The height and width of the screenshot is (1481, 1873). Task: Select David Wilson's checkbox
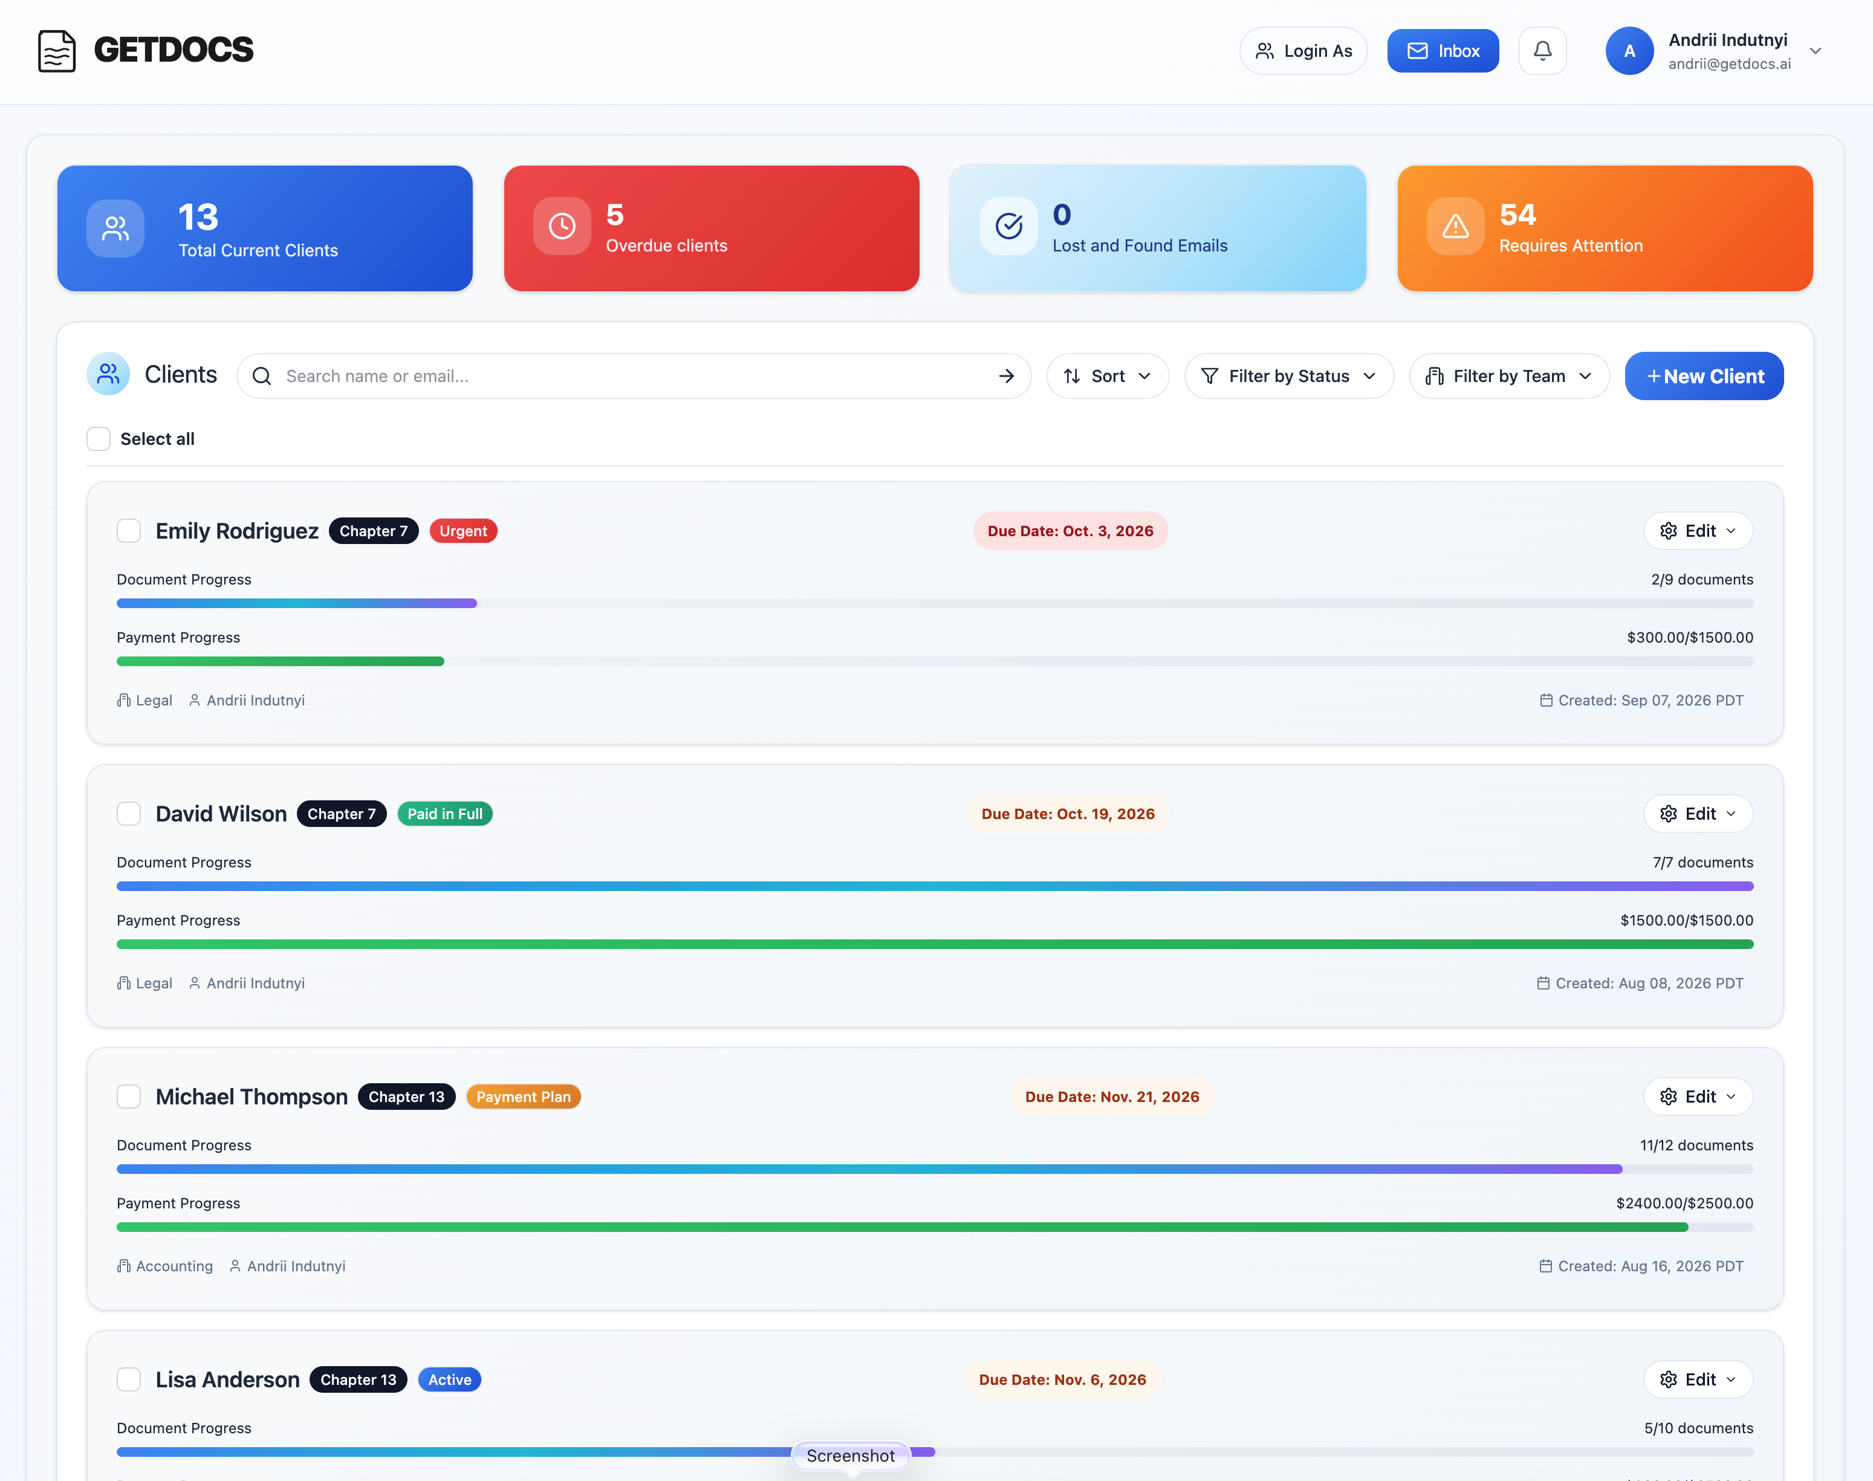pyautogui.click(x=129, y=813)
